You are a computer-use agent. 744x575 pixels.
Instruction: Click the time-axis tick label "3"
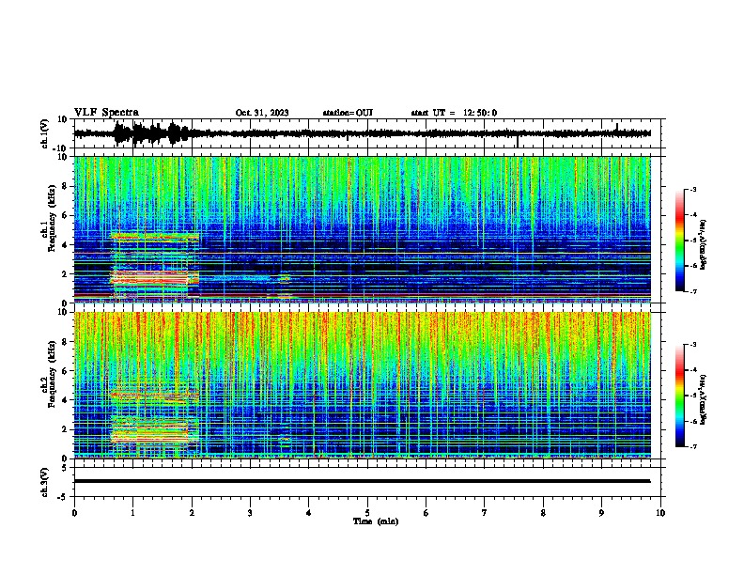[250, 513]
